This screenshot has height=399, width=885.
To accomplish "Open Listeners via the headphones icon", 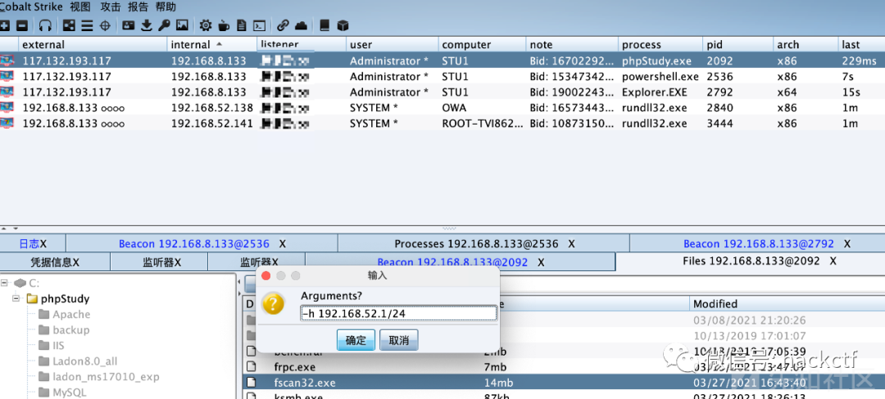I will 45,25.
